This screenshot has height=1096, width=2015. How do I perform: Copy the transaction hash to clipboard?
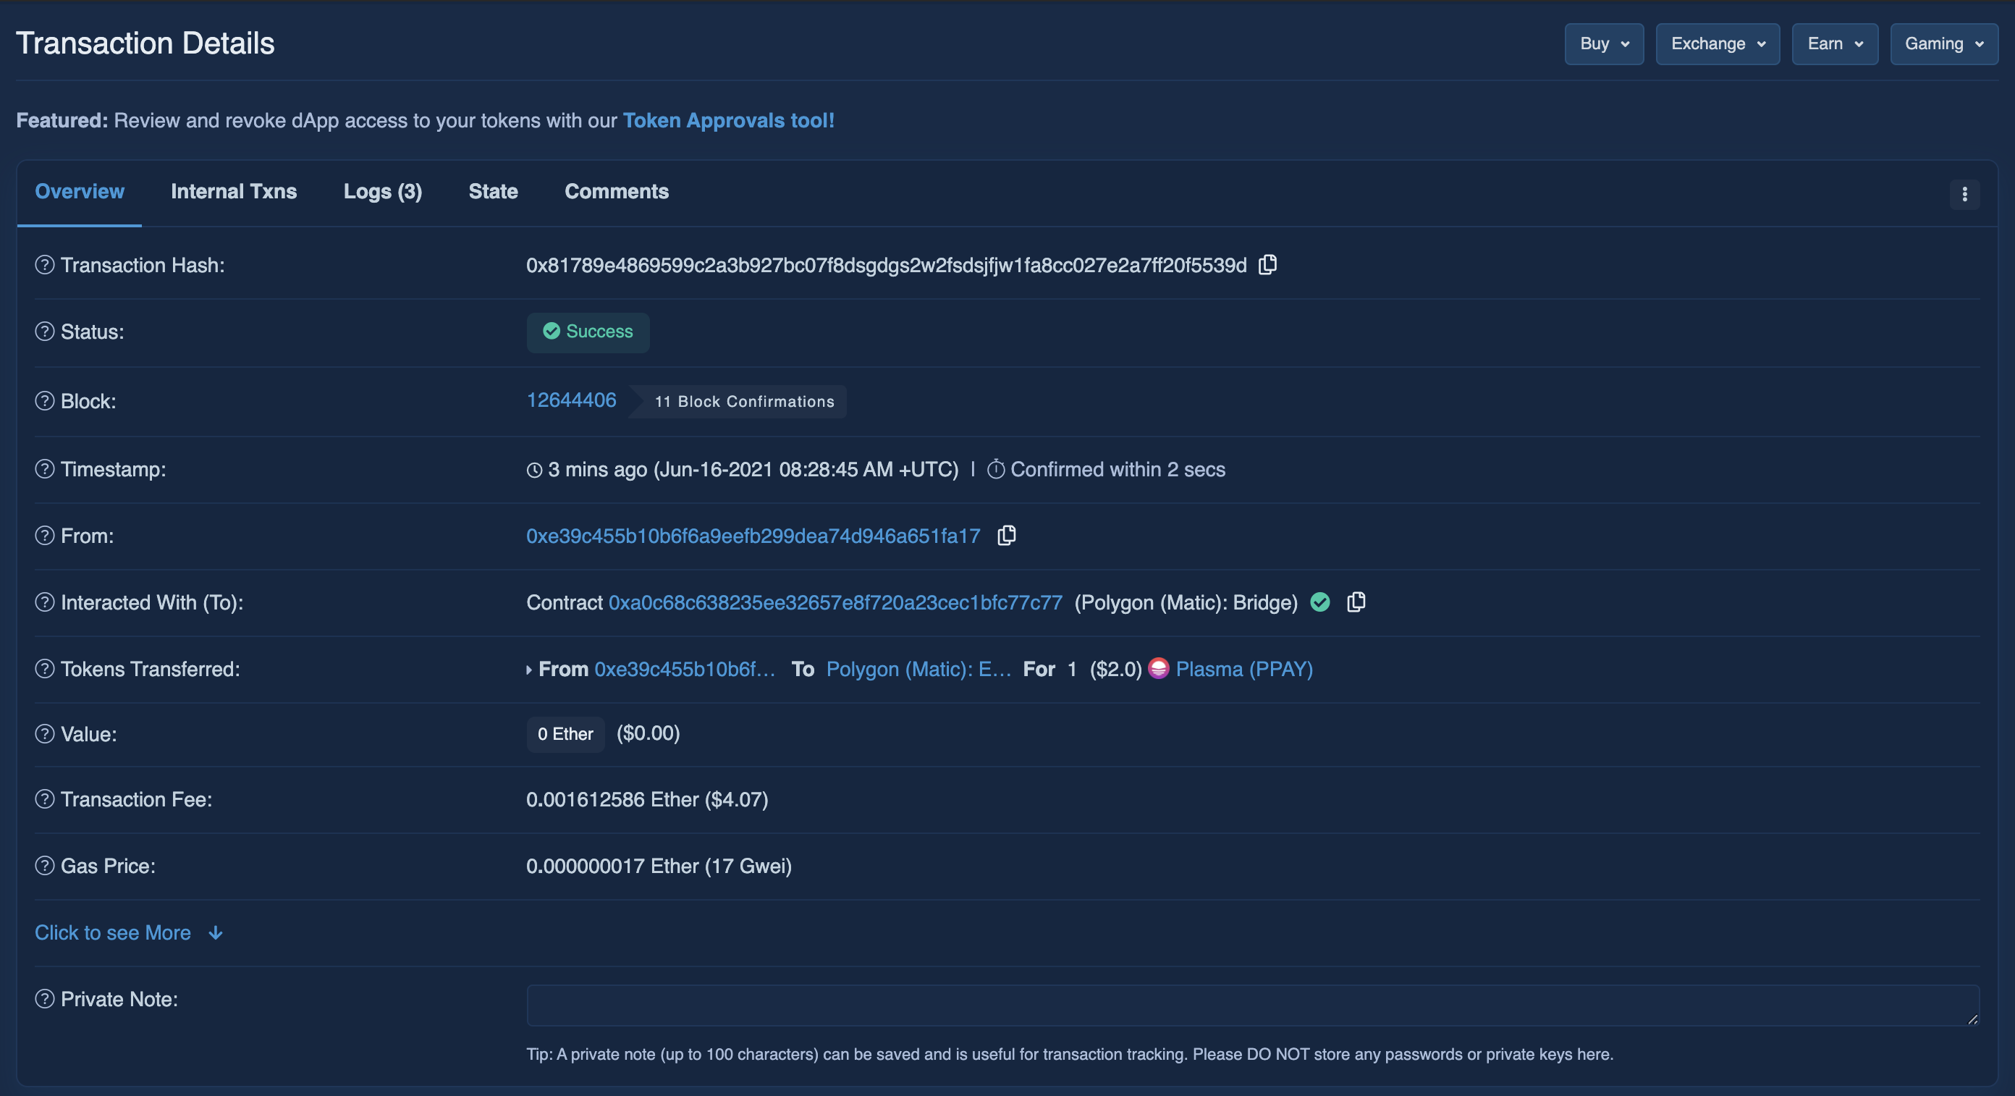(x=1267, y=265)
